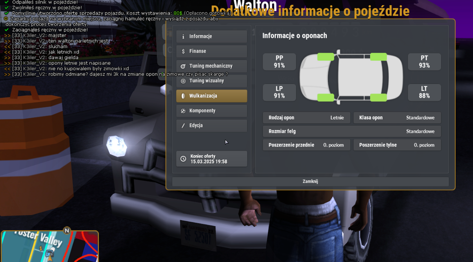Select the LT 88% tire box

pos(424,92)
